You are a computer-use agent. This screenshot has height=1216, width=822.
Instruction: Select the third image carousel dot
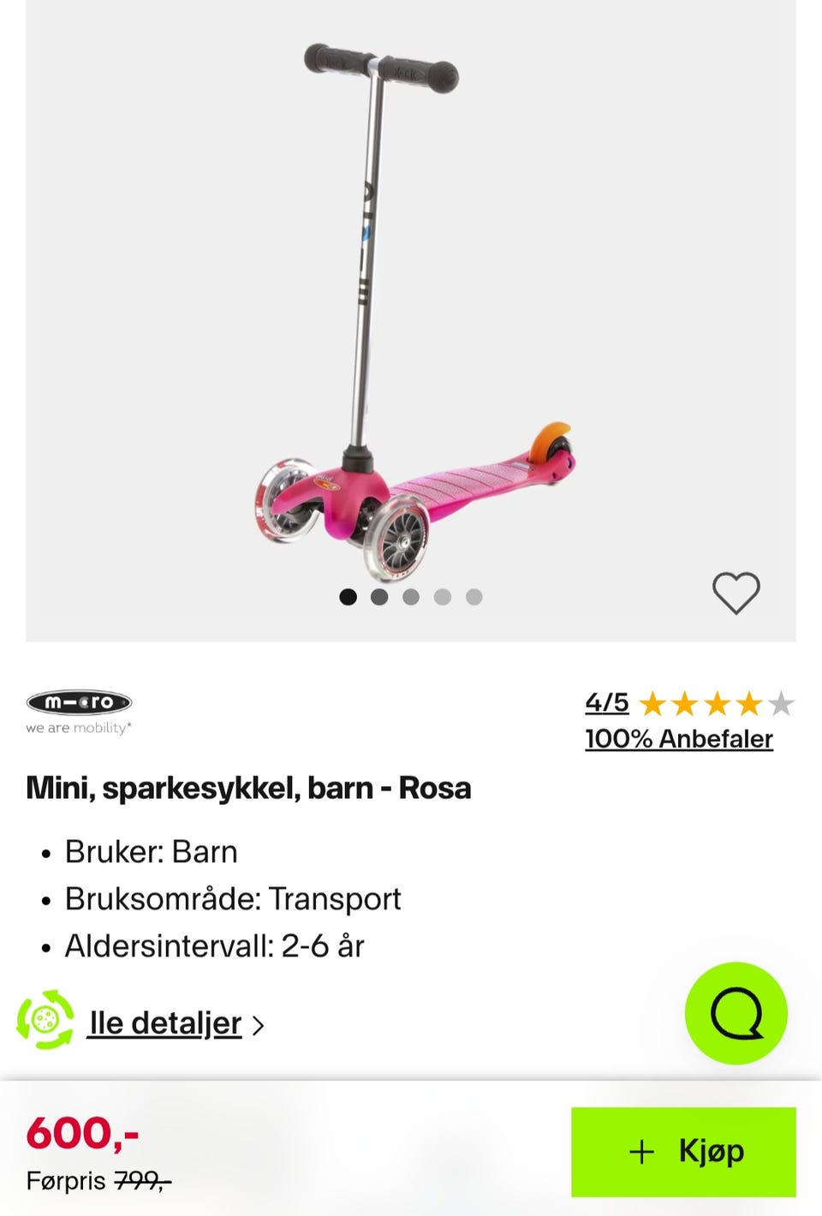point(411,597)
